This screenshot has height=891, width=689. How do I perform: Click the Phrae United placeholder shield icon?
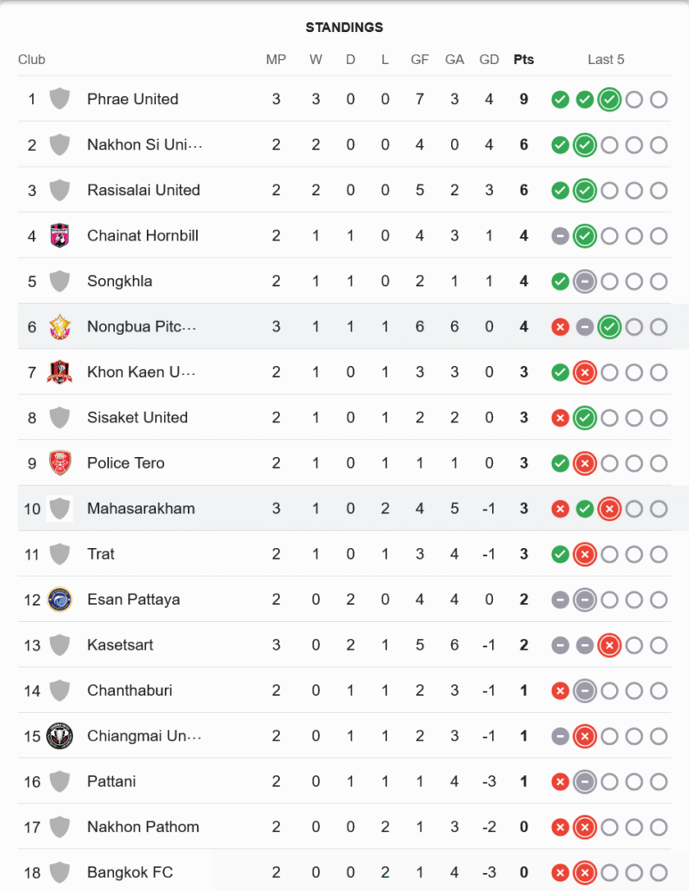[60, 99]
